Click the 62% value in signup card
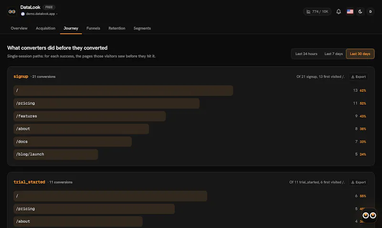382x228 pixels. (x=363, y=90)
